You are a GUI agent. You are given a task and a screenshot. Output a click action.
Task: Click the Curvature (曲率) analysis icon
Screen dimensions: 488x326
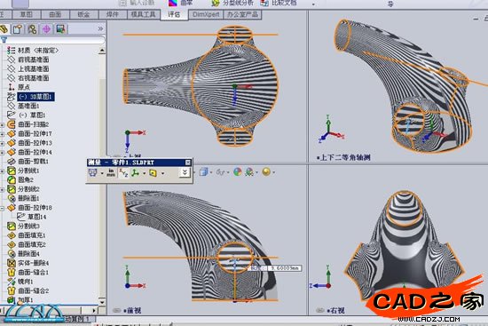pyautogui.click(x=173, y=4)
